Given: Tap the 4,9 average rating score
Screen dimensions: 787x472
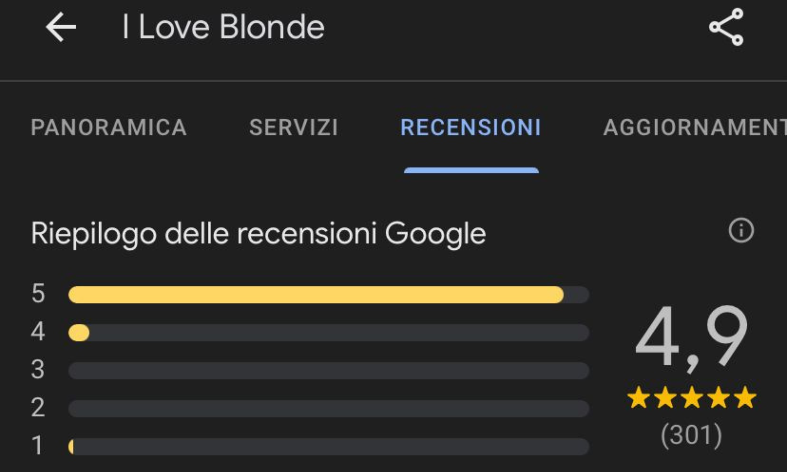Looking at the screenshot, I should click(691, 338).
